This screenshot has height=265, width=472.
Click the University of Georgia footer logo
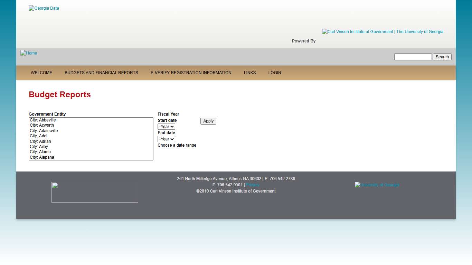pyautogui.click(x=377, y=185)
